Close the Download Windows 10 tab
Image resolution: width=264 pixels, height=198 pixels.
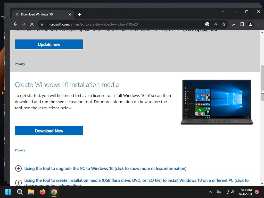click(x=70, y=14)
